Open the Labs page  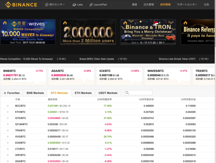[x=77, y=5]
